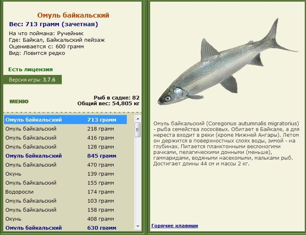Screen dimensions: 306x235
Task: Click the На что поймана: Ручейник line
Action: pos(46,34)
